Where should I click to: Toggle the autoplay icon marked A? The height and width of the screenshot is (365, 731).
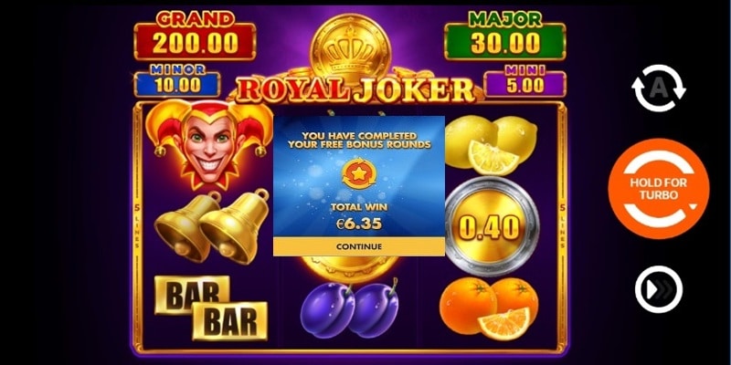(658, 88)
